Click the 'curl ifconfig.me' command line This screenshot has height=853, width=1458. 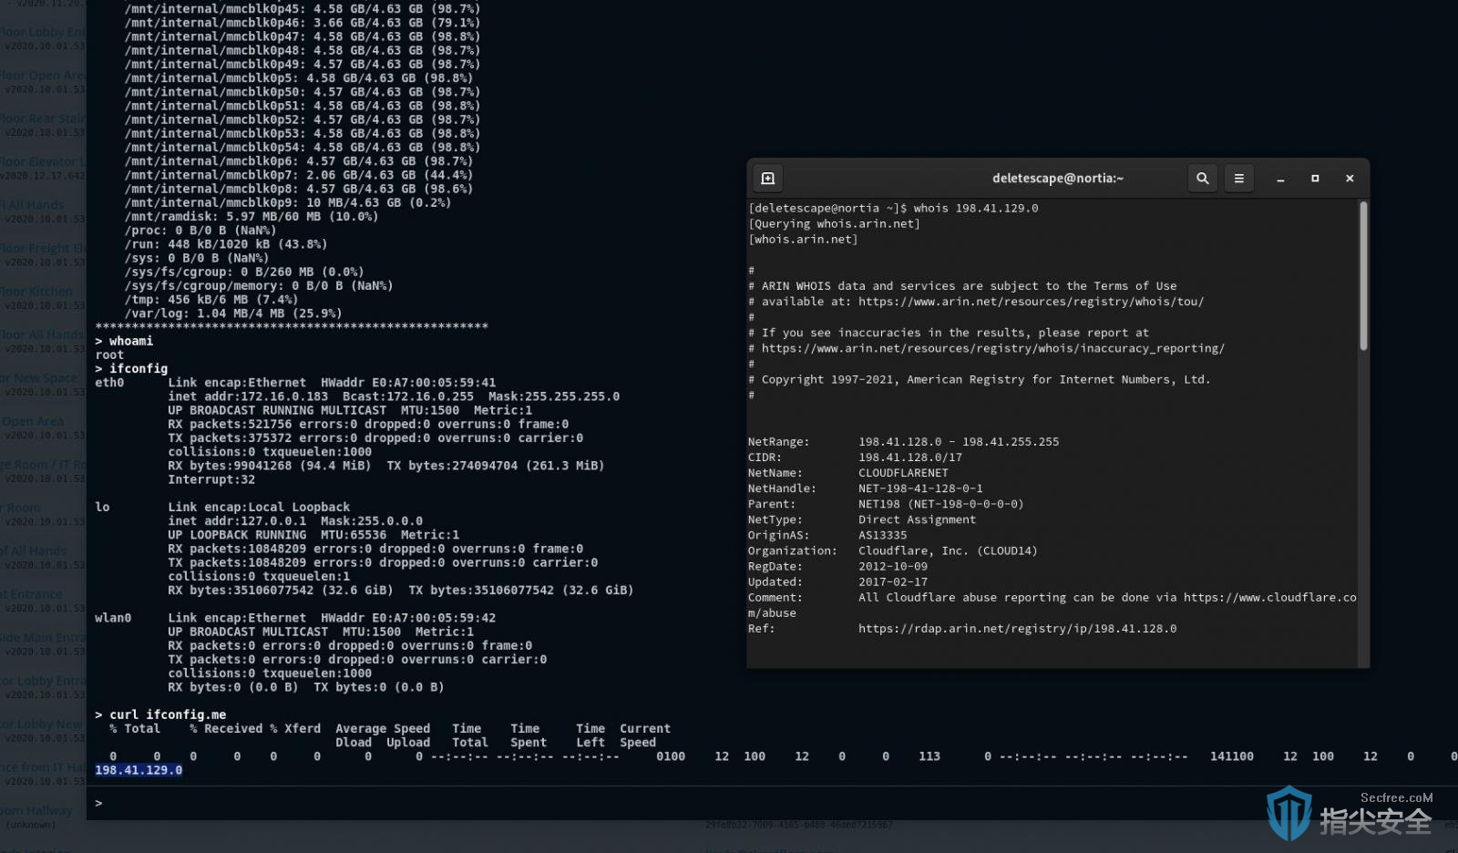click(x=160, y=714)
